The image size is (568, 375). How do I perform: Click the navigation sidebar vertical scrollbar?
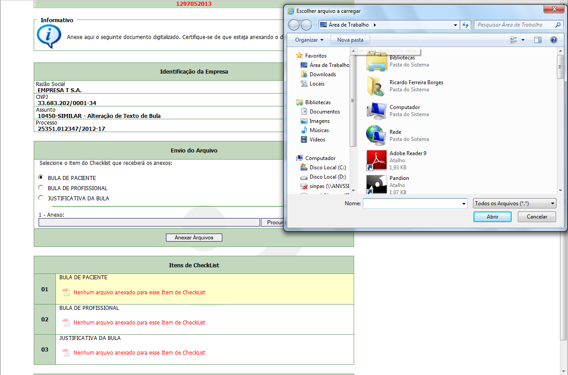[353, 120]
